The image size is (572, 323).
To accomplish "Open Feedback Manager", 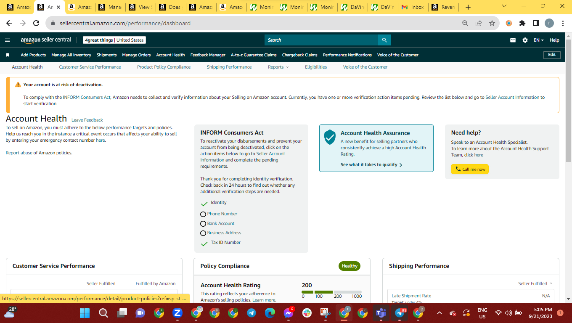I will point(208,55).
